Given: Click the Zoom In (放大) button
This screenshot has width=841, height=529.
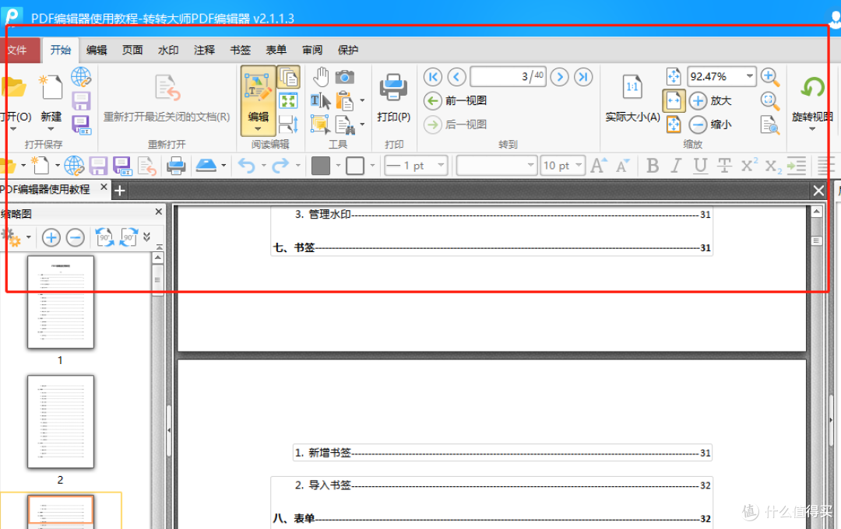Looking at the screenshot, I should [711, 101].
